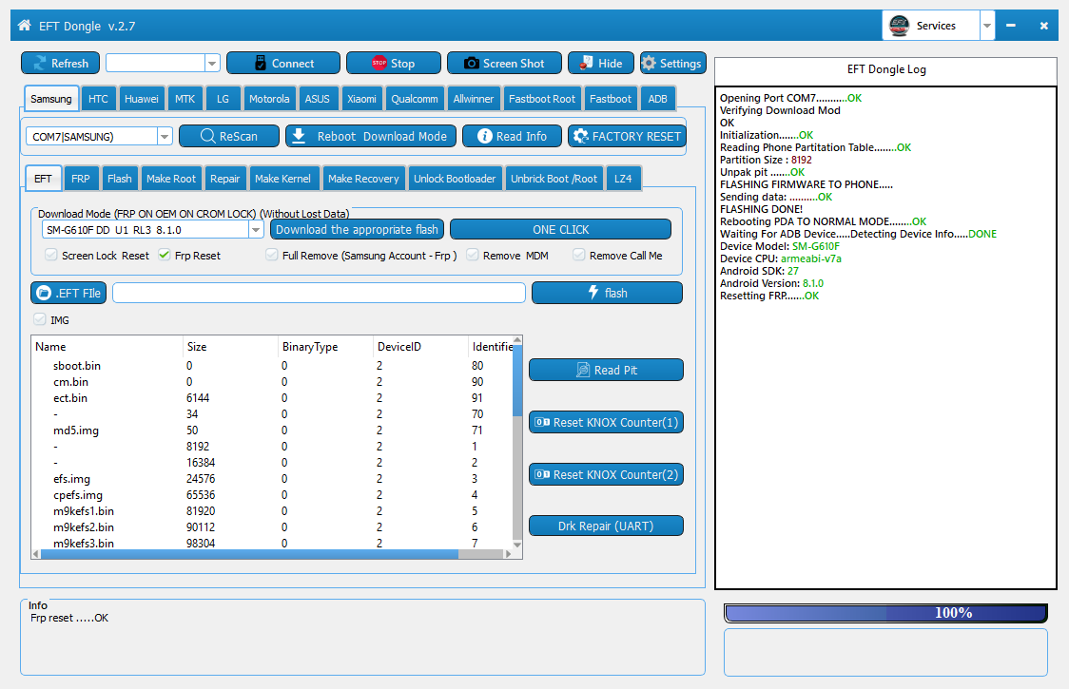The image size is (1069, 689).
Task: Expand the COM7|SAMSUNG port dropdown
Action: [165, 137]
